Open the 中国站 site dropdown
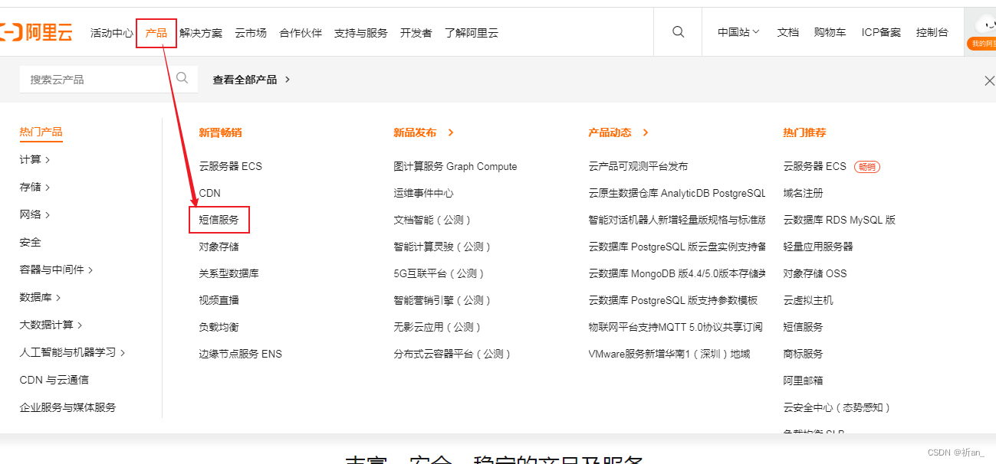 point(738,32)
